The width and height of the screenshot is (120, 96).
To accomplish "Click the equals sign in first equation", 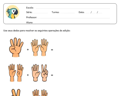I will pyautogui.click(x=52, y=50).
